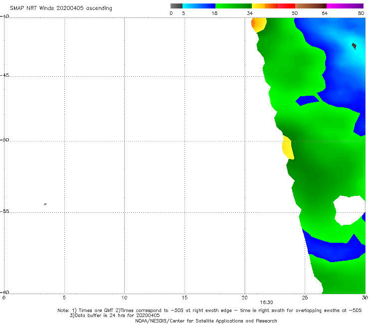Click the color bar label "80" at right end
Screen dimensions: 369x324
tap(361, 13)
